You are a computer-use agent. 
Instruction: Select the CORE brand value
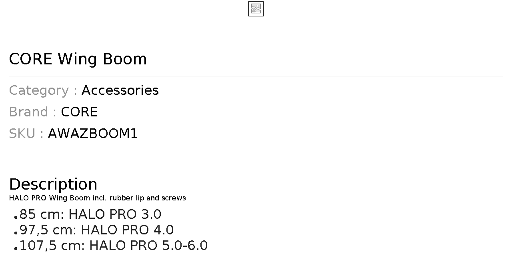79,112
